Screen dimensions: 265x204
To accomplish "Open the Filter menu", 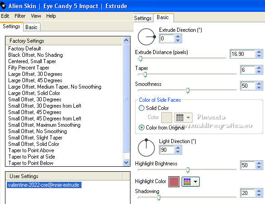I will 20,16.
